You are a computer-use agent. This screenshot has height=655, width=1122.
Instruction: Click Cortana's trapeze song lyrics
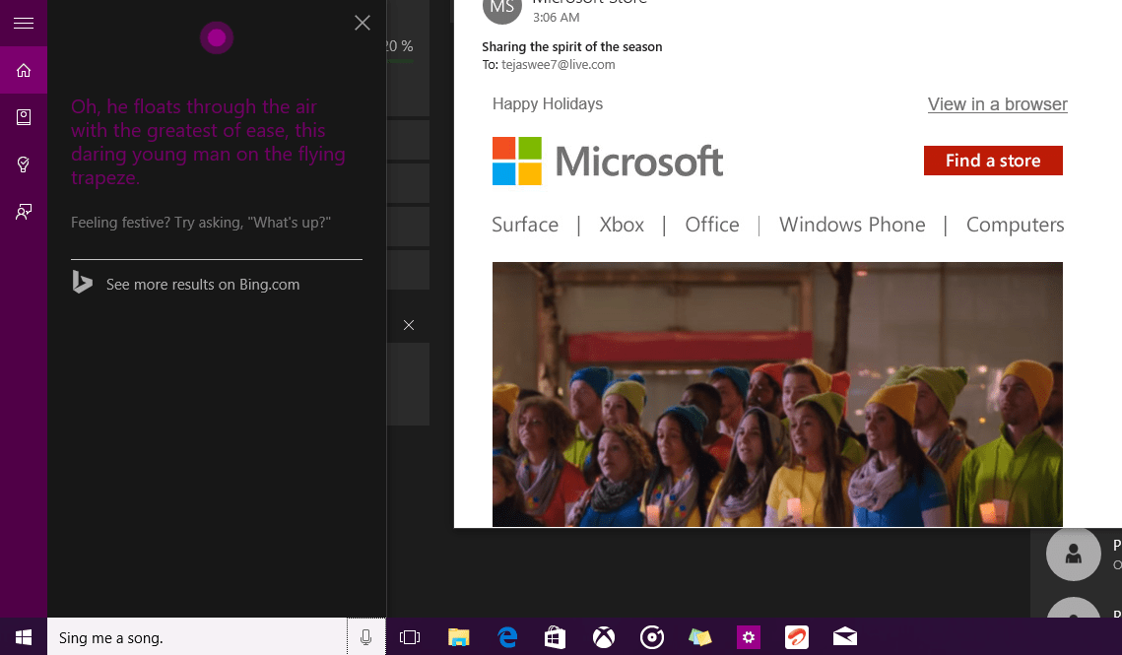tap(208, 142)
